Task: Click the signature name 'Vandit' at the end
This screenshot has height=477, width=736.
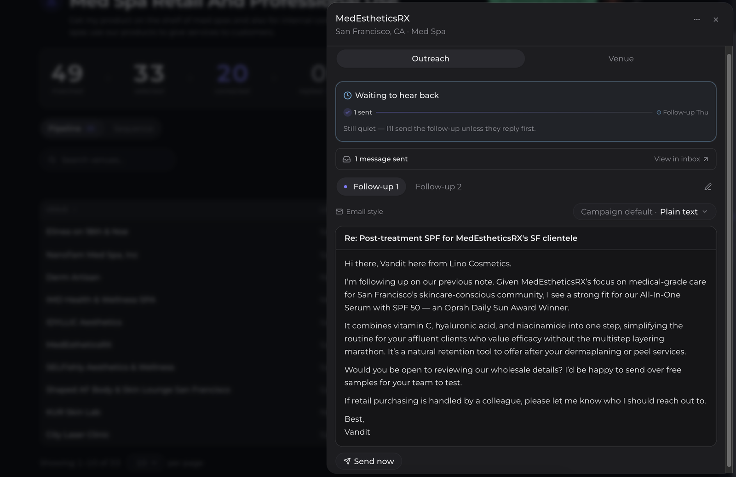Action: 357,432
